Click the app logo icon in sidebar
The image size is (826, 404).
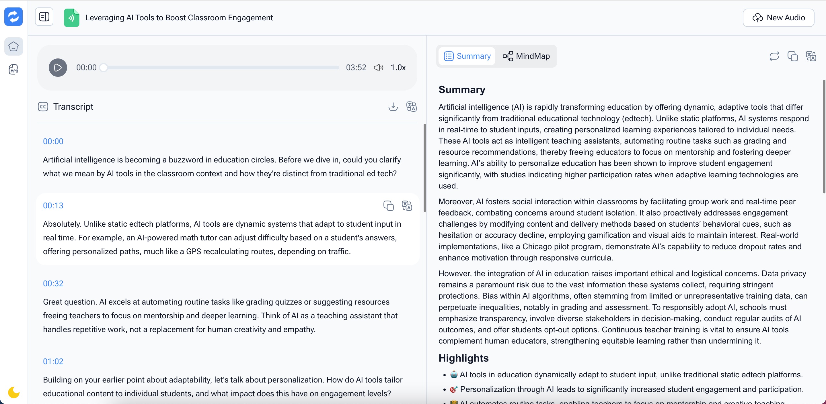[13, 17]
